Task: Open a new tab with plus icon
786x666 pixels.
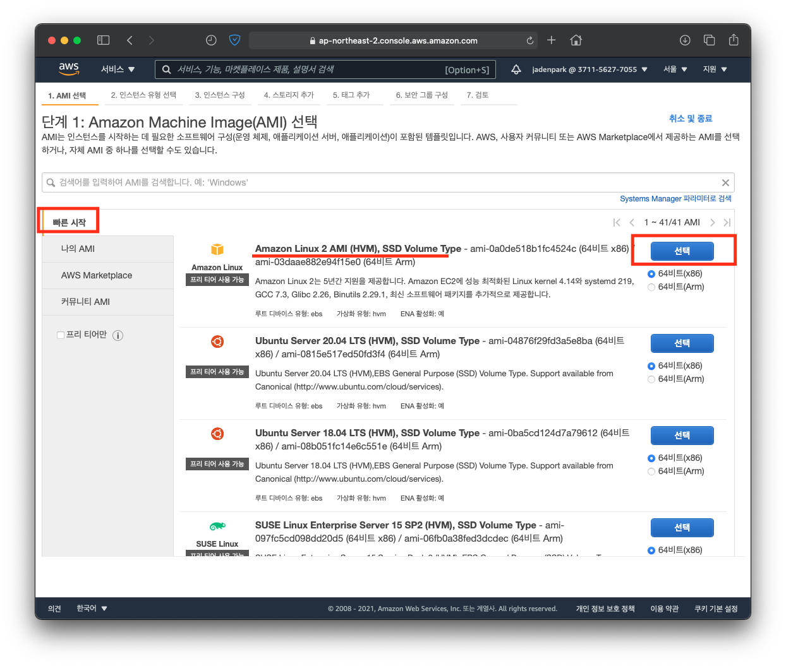Action: coord(551,40)
